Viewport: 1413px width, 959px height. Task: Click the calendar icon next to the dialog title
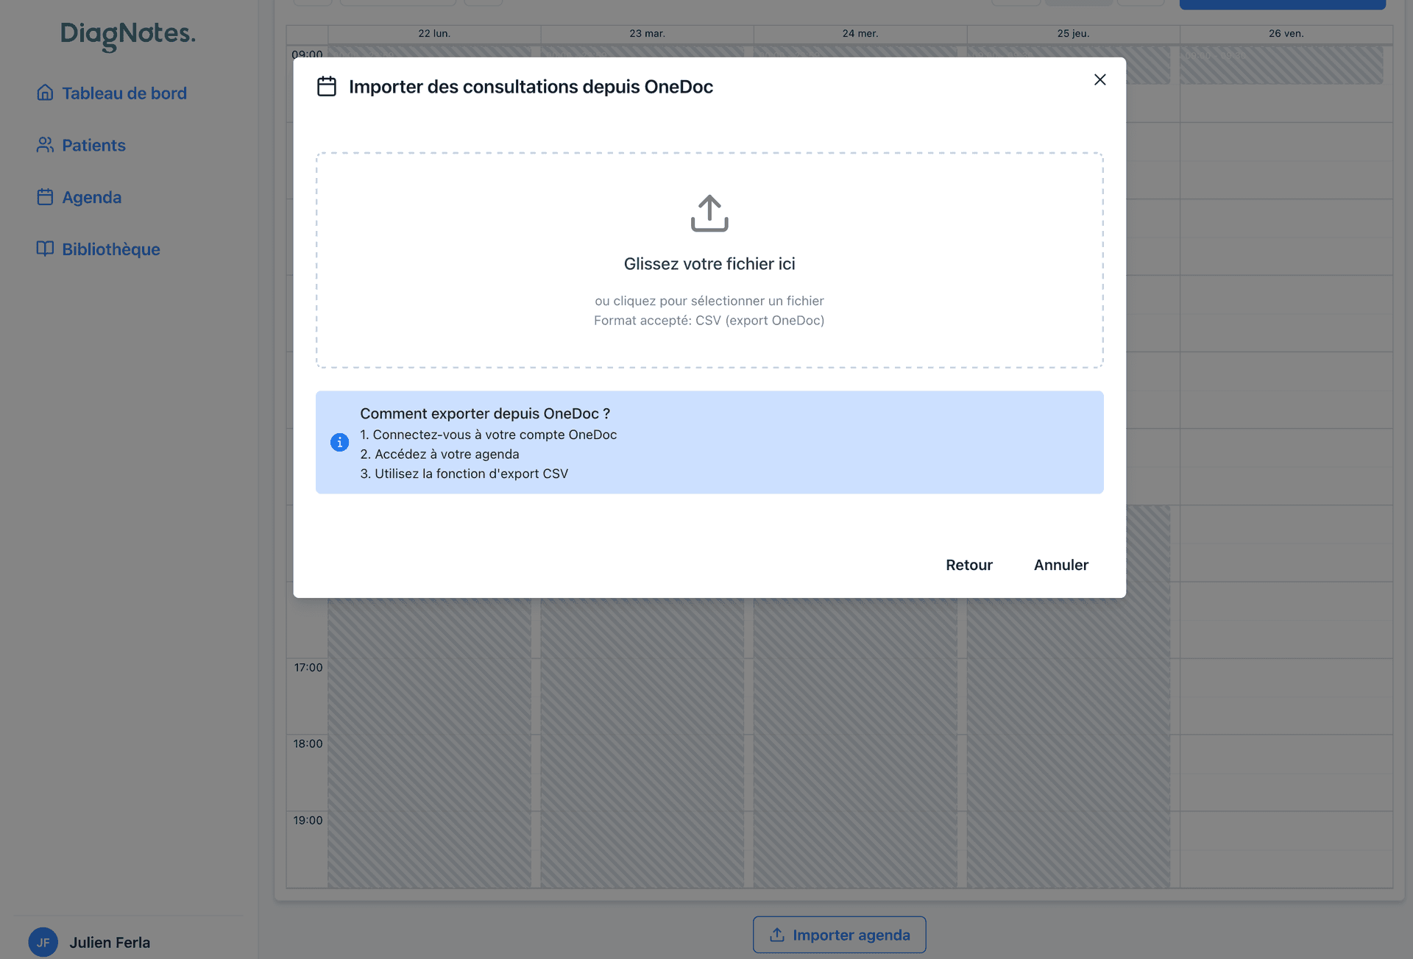click(x=327, y=86)
